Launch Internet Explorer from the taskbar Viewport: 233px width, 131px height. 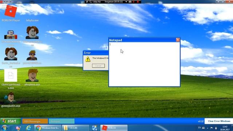coord(28,128)
